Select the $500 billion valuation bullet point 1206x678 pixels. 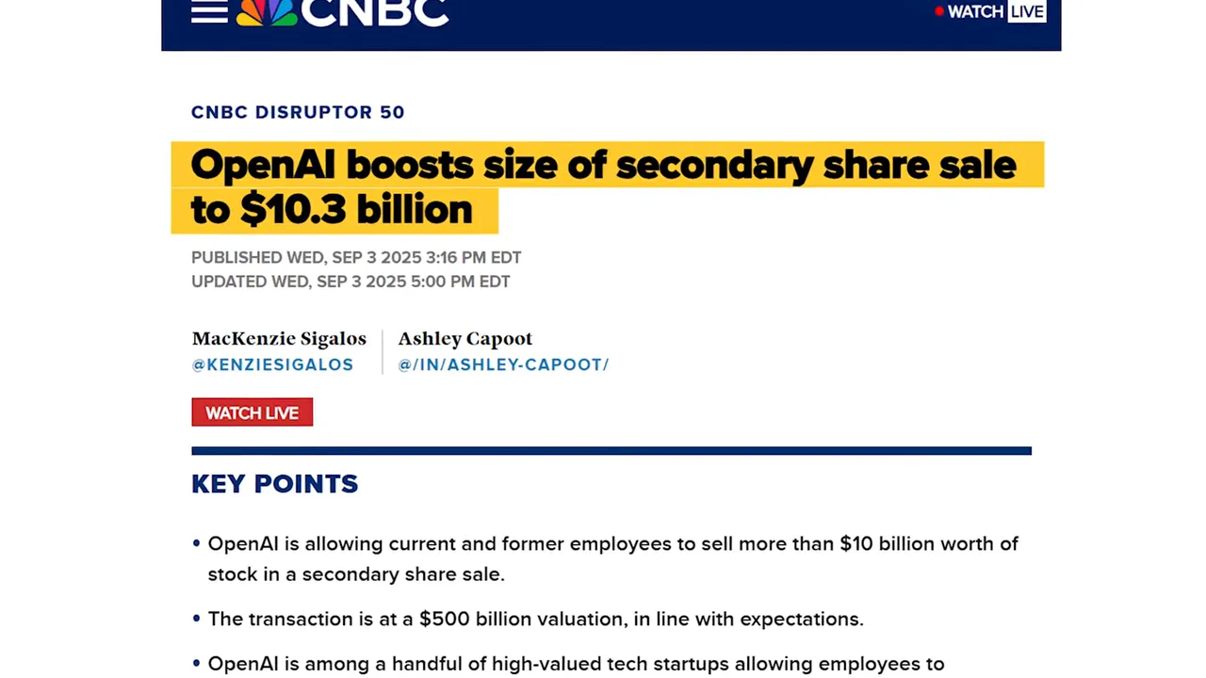pos(535,619)
